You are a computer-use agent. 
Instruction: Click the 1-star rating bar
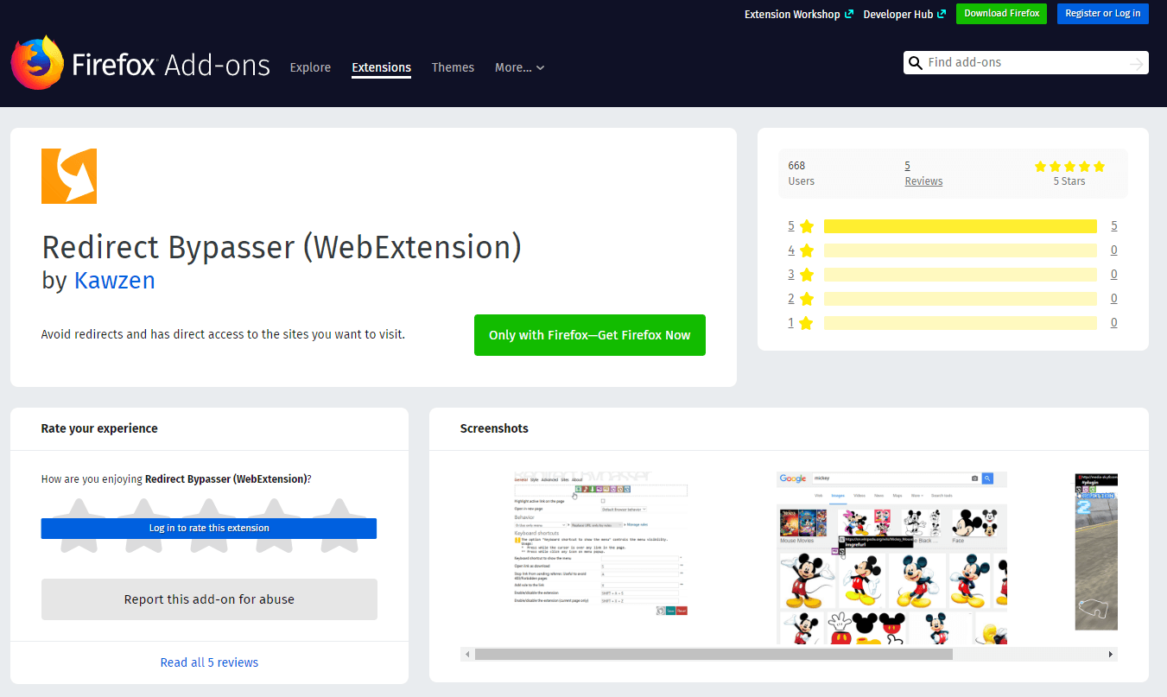pyautogui.click(x=961, y=323)
